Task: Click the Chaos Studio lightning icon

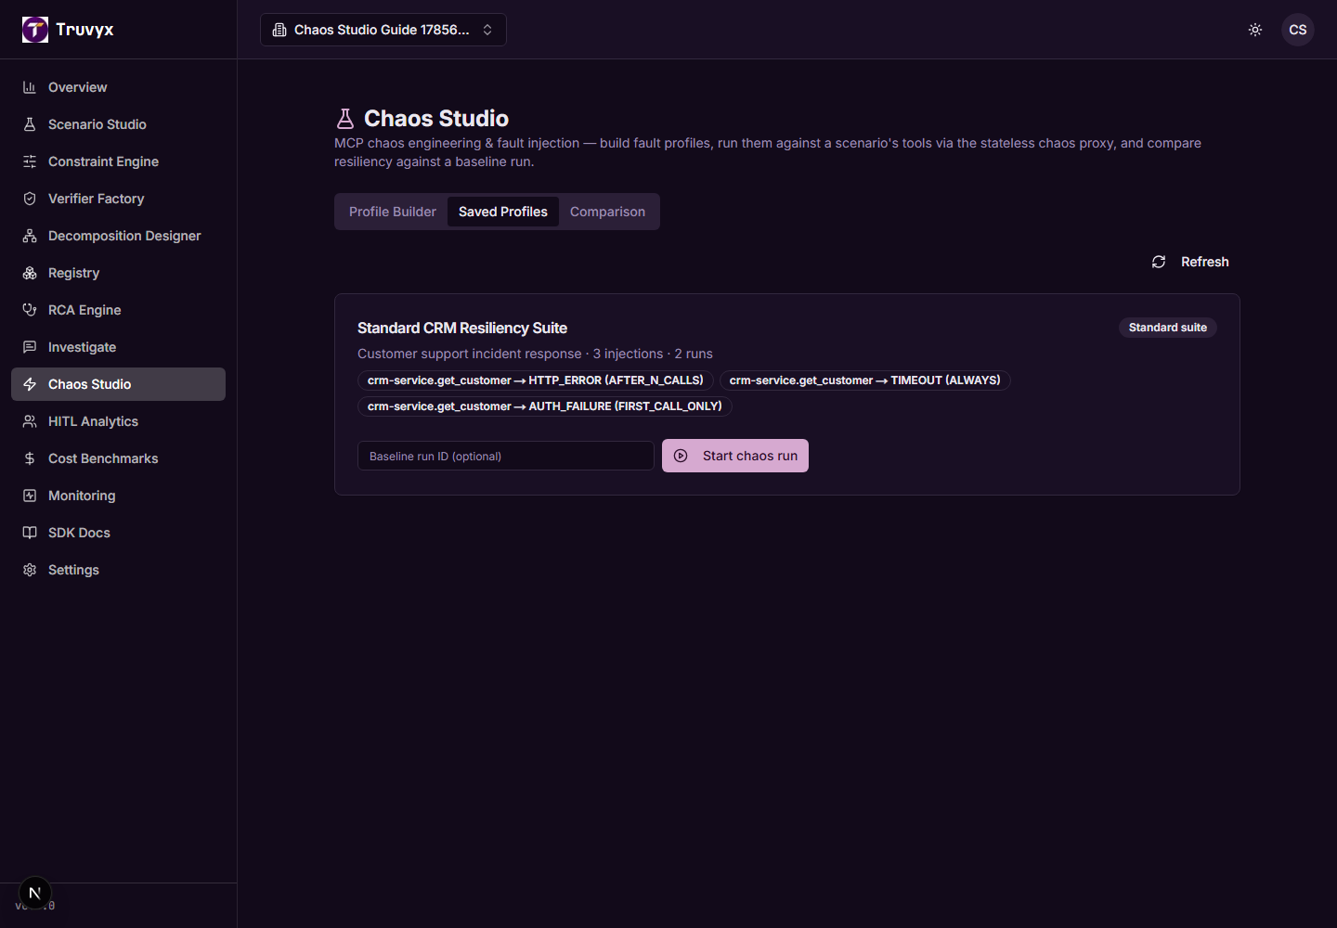Action: point(30,384)
